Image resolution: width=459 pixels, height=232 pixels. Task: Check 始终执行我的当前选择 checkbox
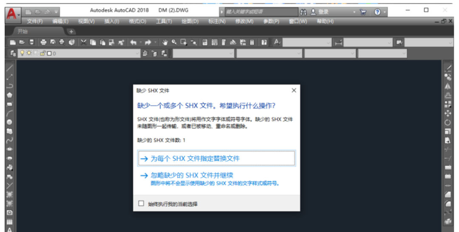(x=142, y=203)
